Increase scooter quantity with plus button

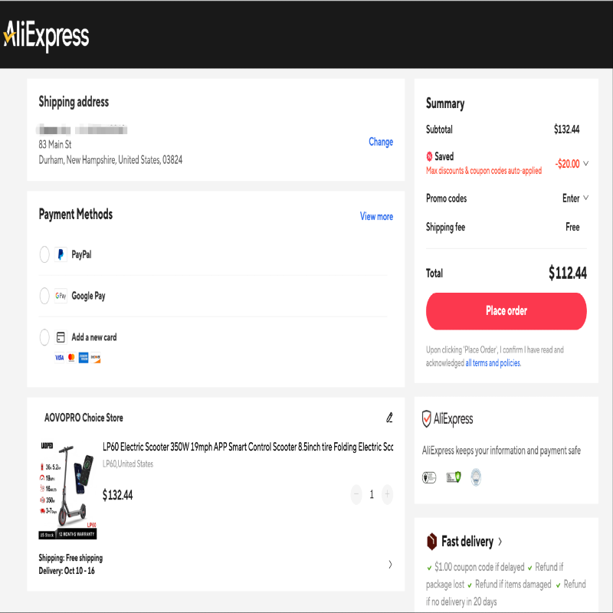coord(387,495)
